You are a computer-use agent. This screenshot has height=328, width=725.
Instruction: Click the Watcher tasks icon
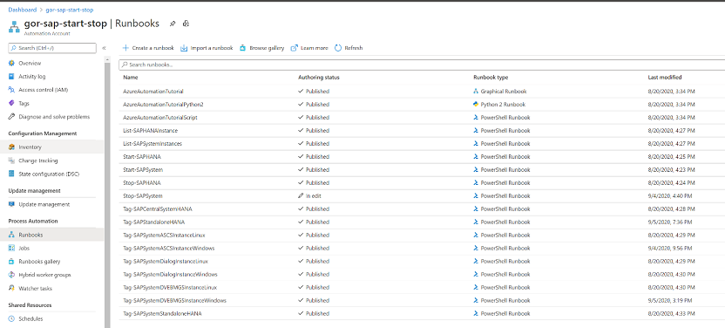coord(11,288)
